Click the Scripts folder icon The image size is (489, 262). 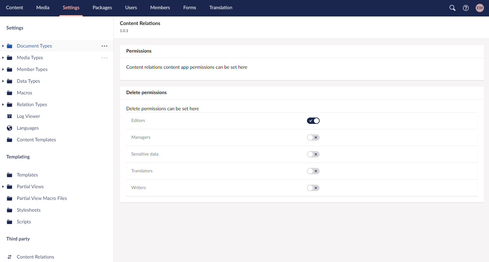coord(10,222)
